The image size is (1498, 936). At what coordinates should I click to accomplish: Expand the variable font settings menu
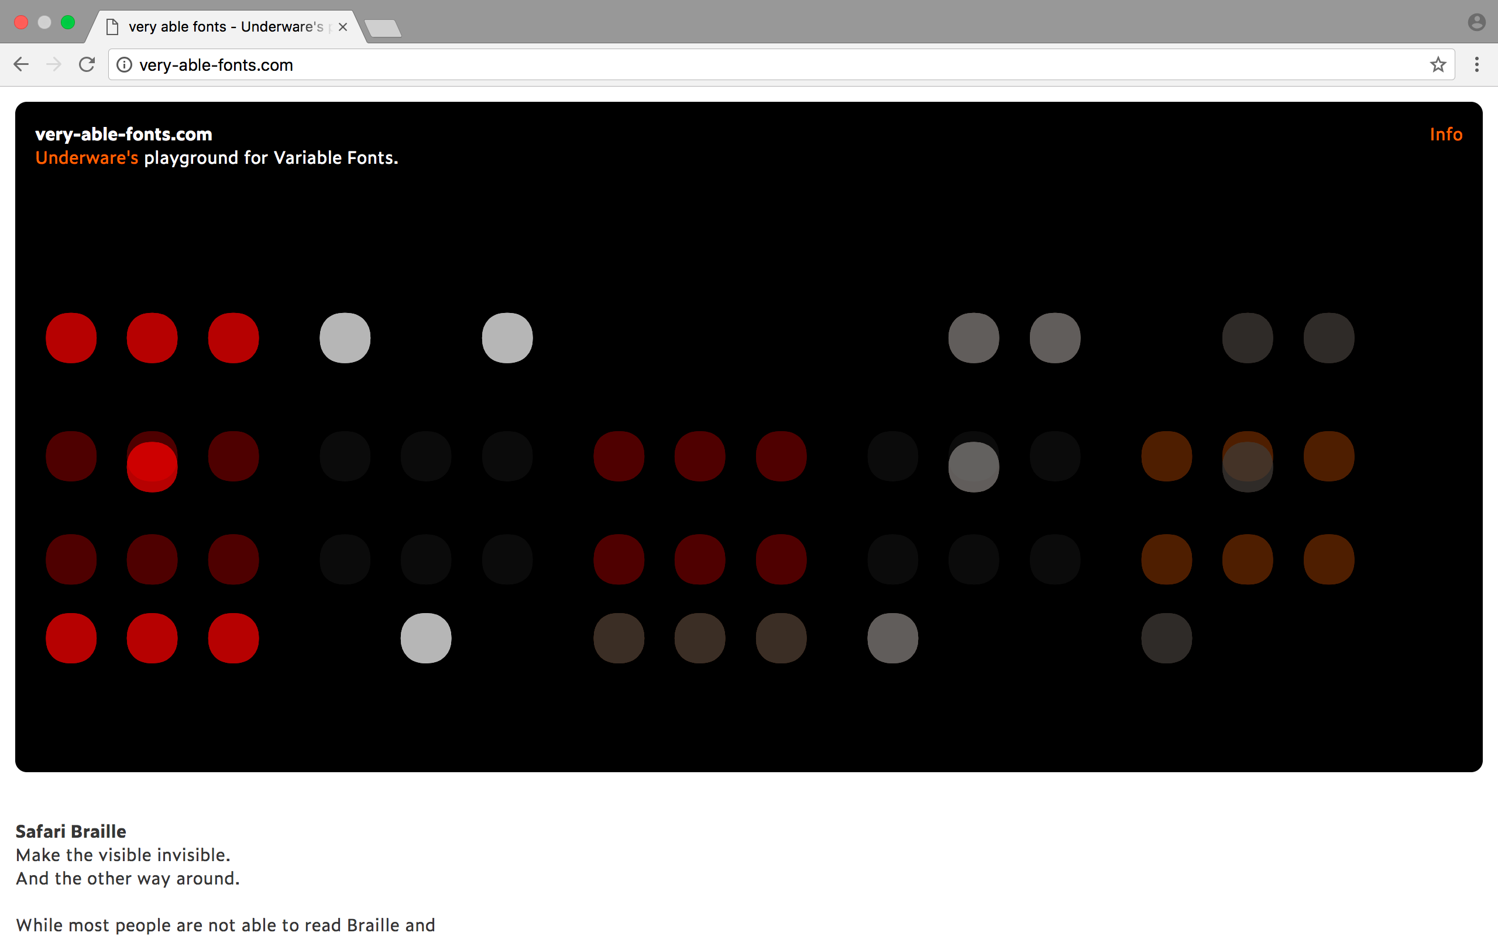[x=1445, y=134]
